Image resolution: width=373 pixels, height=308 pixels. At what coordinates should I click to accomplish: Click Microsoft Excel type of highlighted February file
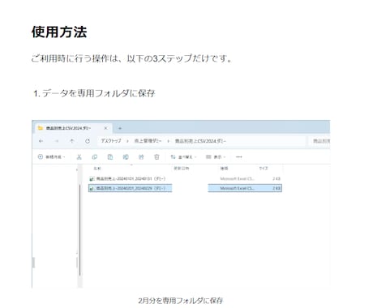237,188
